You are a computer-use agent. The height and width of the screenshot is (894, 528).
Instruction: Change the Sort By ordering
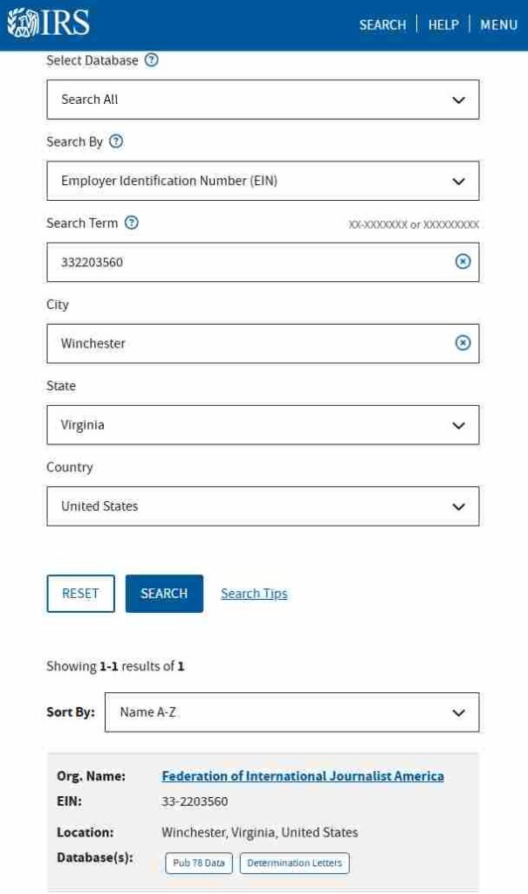coord(292,712)
